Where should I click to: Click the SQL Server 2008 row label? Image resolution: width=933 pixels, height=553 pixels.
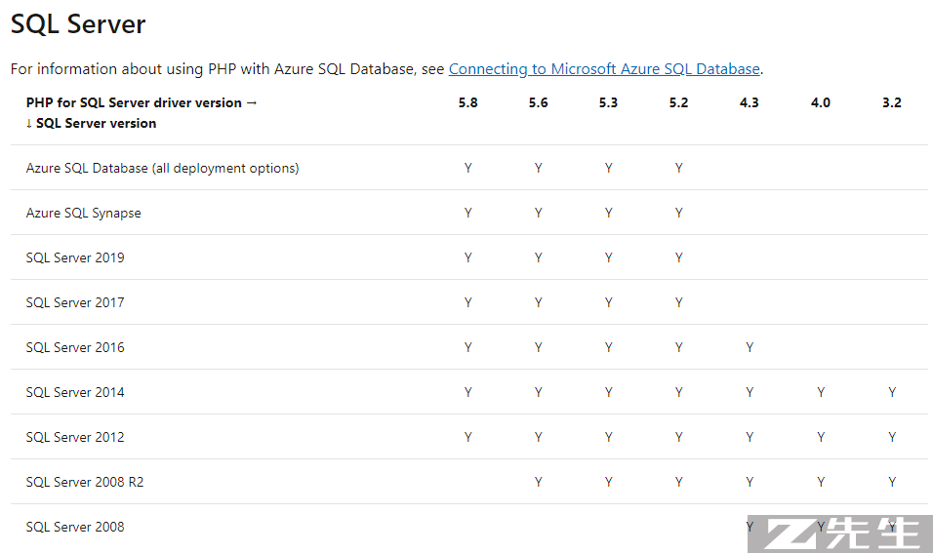click(75, 527)
